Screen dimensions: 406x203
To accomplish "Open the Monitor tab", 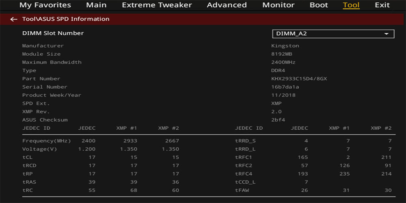I will pyautogui.click(x=279, y=5).
